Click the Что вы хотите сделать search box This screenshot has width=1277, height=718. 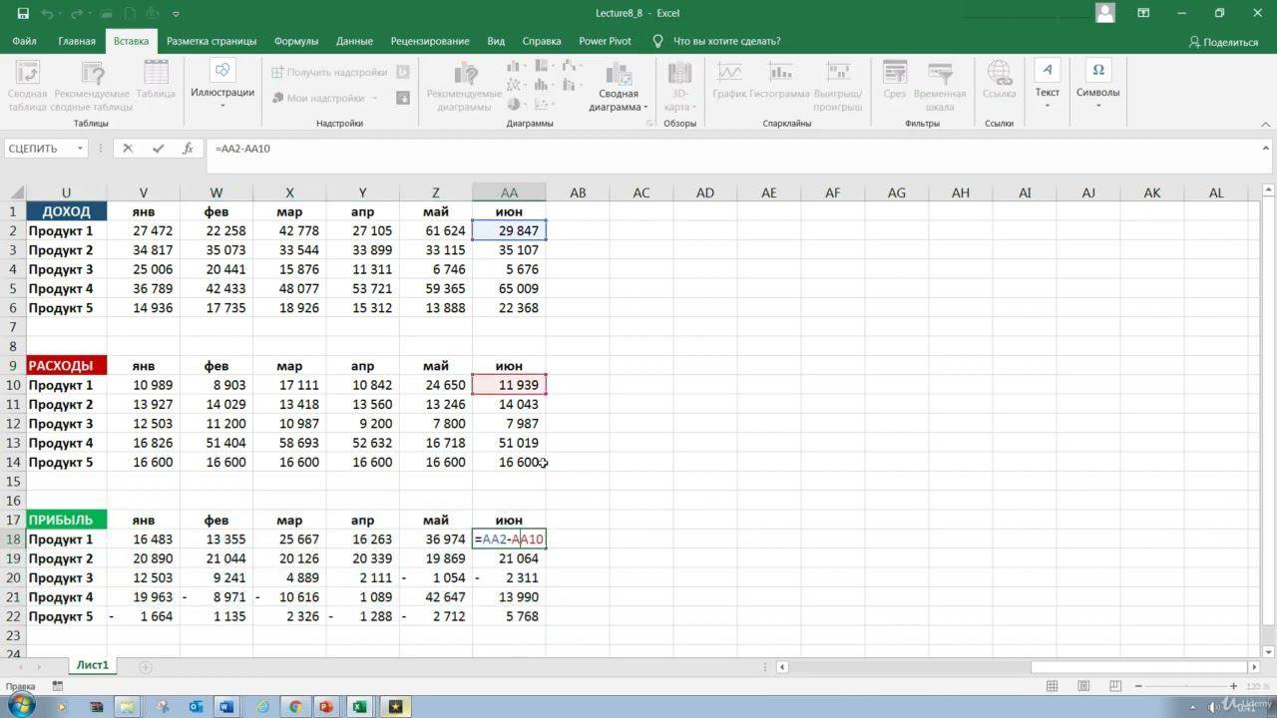[727, 41]
